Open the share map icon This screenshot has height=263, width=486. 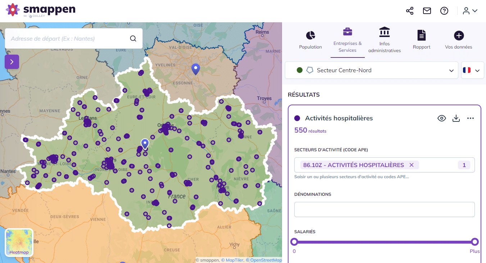(409, 11)
